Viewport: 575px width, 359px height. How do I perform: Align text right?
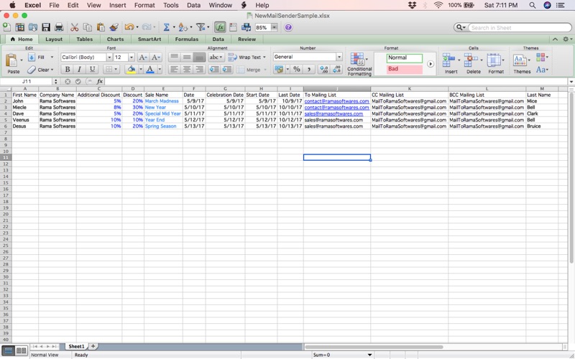(x=199, y=69)
